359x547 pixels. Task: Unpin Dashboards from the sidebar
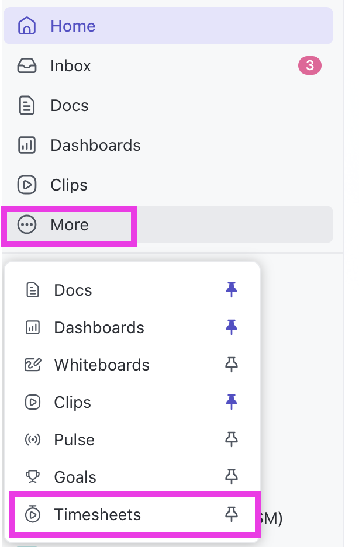click(x=232, y=327)
